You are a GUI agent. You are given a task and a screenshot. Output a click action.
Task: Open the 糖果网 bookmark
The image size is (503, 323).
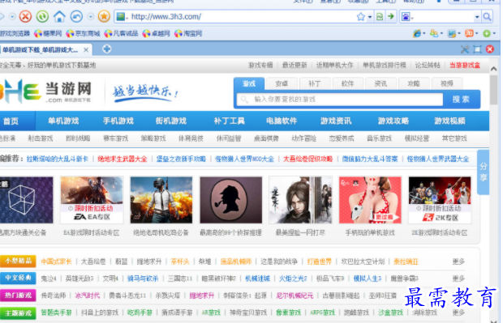click(x=48, y=34)
